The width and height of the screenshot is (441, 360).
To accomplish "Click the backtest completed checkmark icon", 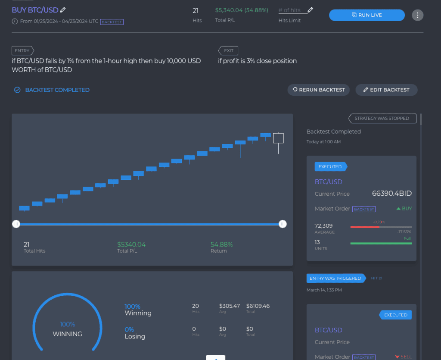I will [17, 90].
